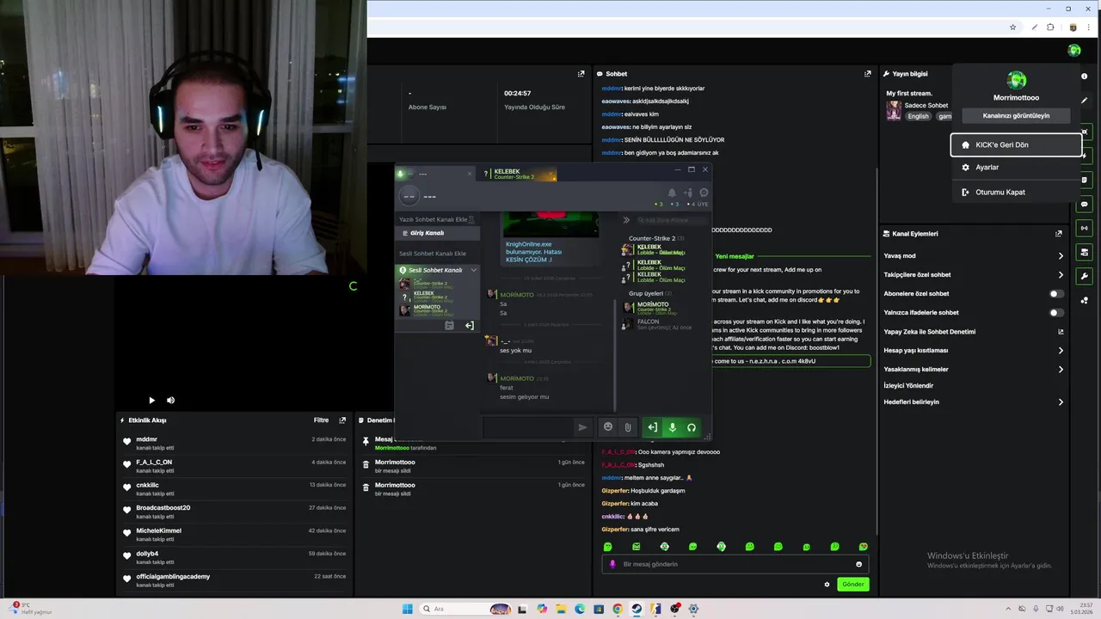Play the stream preview video

click(151, 400)
